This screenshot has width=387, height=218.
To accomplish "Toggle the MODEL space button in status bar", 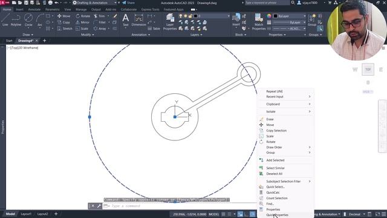I will pos(213,214).
